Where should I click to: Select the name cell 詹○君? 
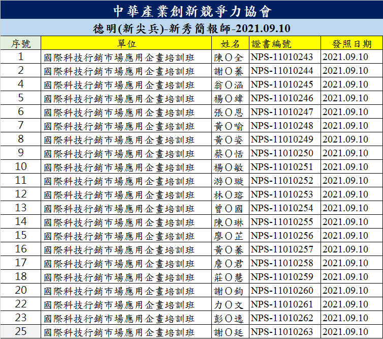tap(229, 263)
